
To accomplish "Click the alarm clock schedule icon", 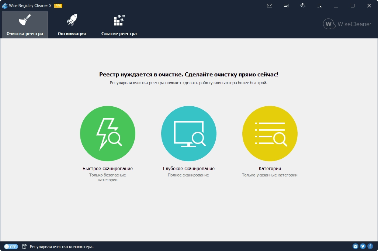I will pyautogui.click(x=24, y=247).
